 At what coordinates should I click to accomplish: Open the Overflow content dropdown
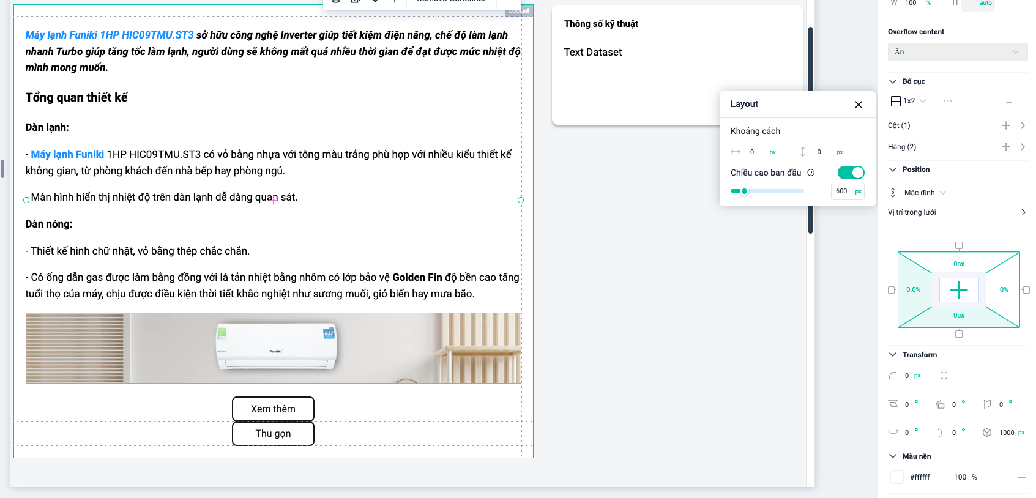[957, 52]
